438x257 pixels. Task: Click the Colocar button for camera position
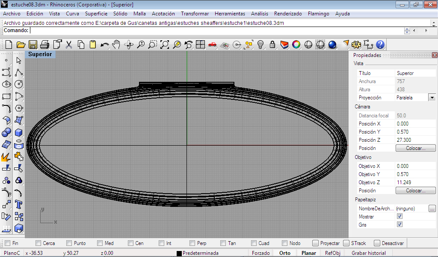[415, 148]
